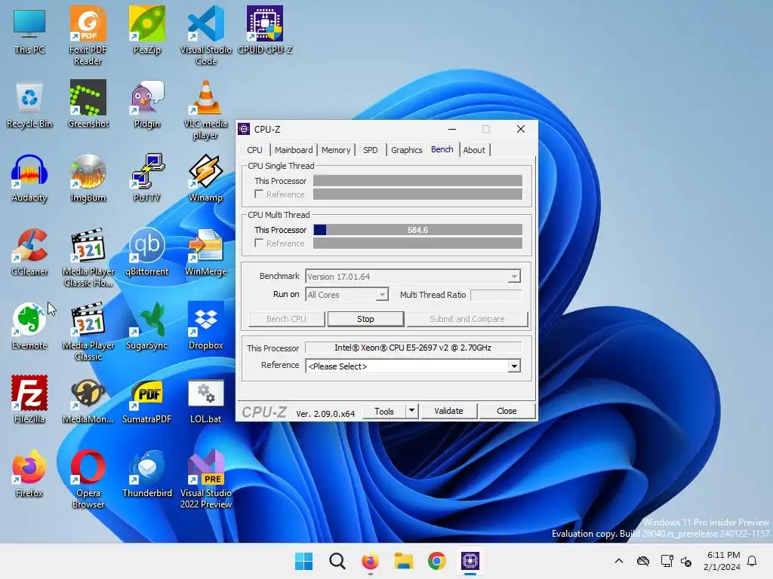Select the Audacity desktop icon
Viewport: 773px width, 579px height.
[29, 179]
